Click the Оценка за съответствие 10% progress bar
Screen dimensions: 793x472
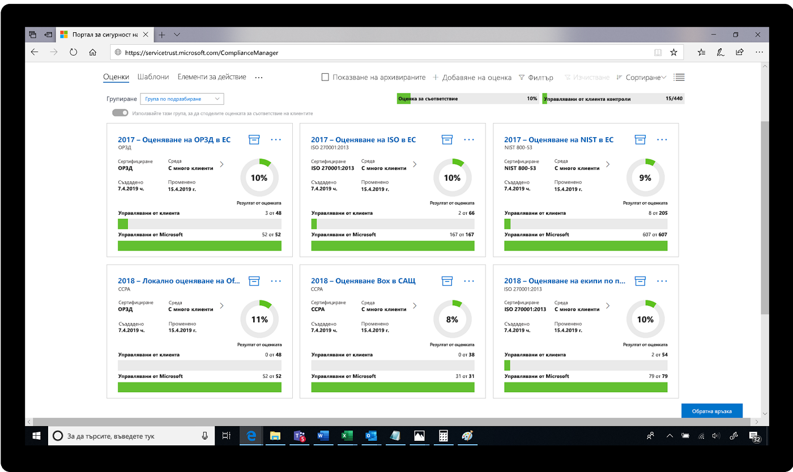(467, 99)
